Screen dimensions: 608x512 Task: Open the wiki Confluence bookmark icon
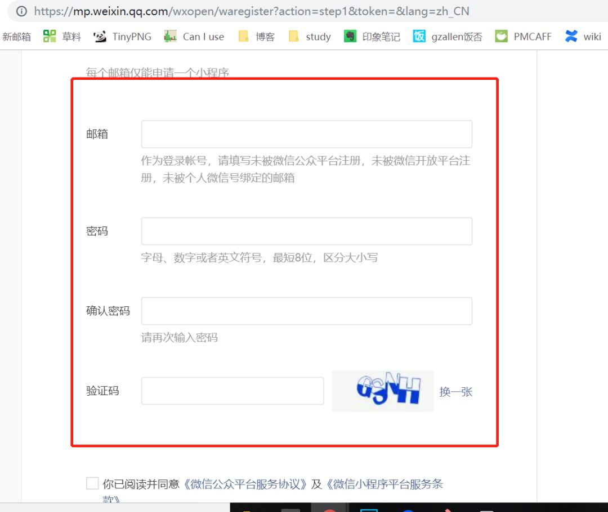click(x=571, y=37)
